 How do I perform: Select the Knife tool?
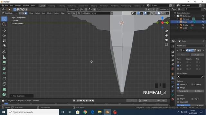(4, 84)
